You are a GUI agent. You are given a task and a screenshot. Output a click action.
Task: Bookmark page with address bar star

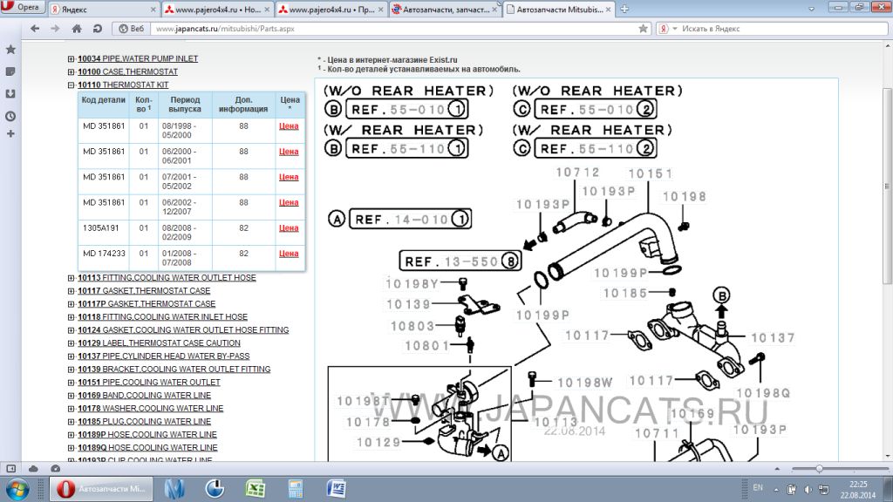point(643,29)
